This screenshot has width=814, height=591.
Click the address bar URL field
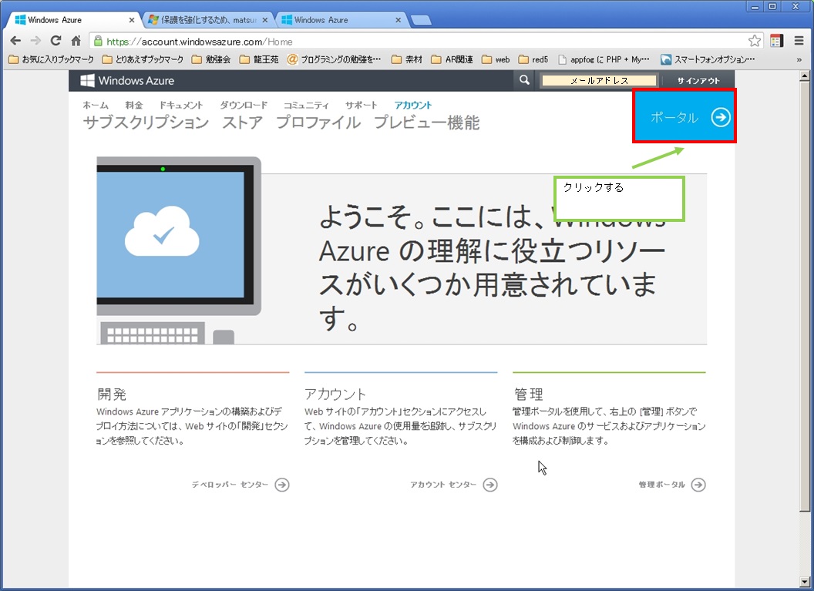coord(425,41)
